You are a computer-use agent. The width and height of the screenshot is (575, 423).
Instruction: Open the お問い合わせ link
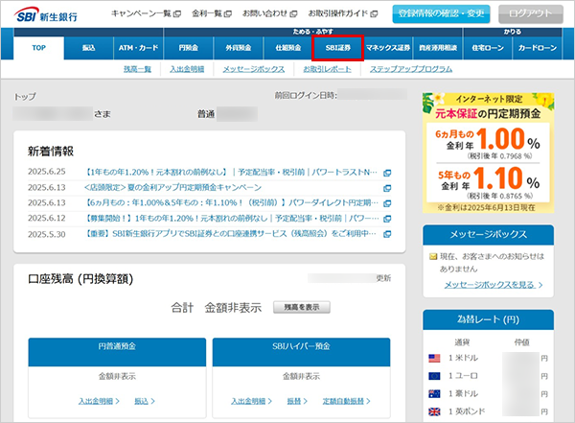pyautogui.click(x=265, y=13)
